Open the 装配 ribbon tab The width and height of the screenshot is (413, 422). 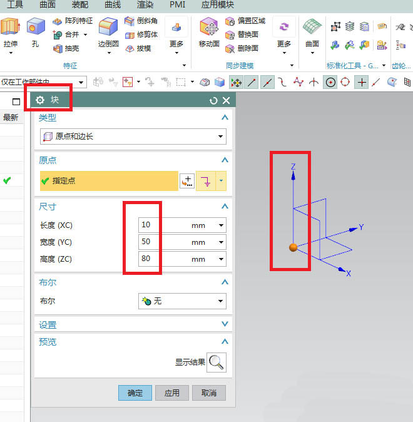click(x=80, y=5)
